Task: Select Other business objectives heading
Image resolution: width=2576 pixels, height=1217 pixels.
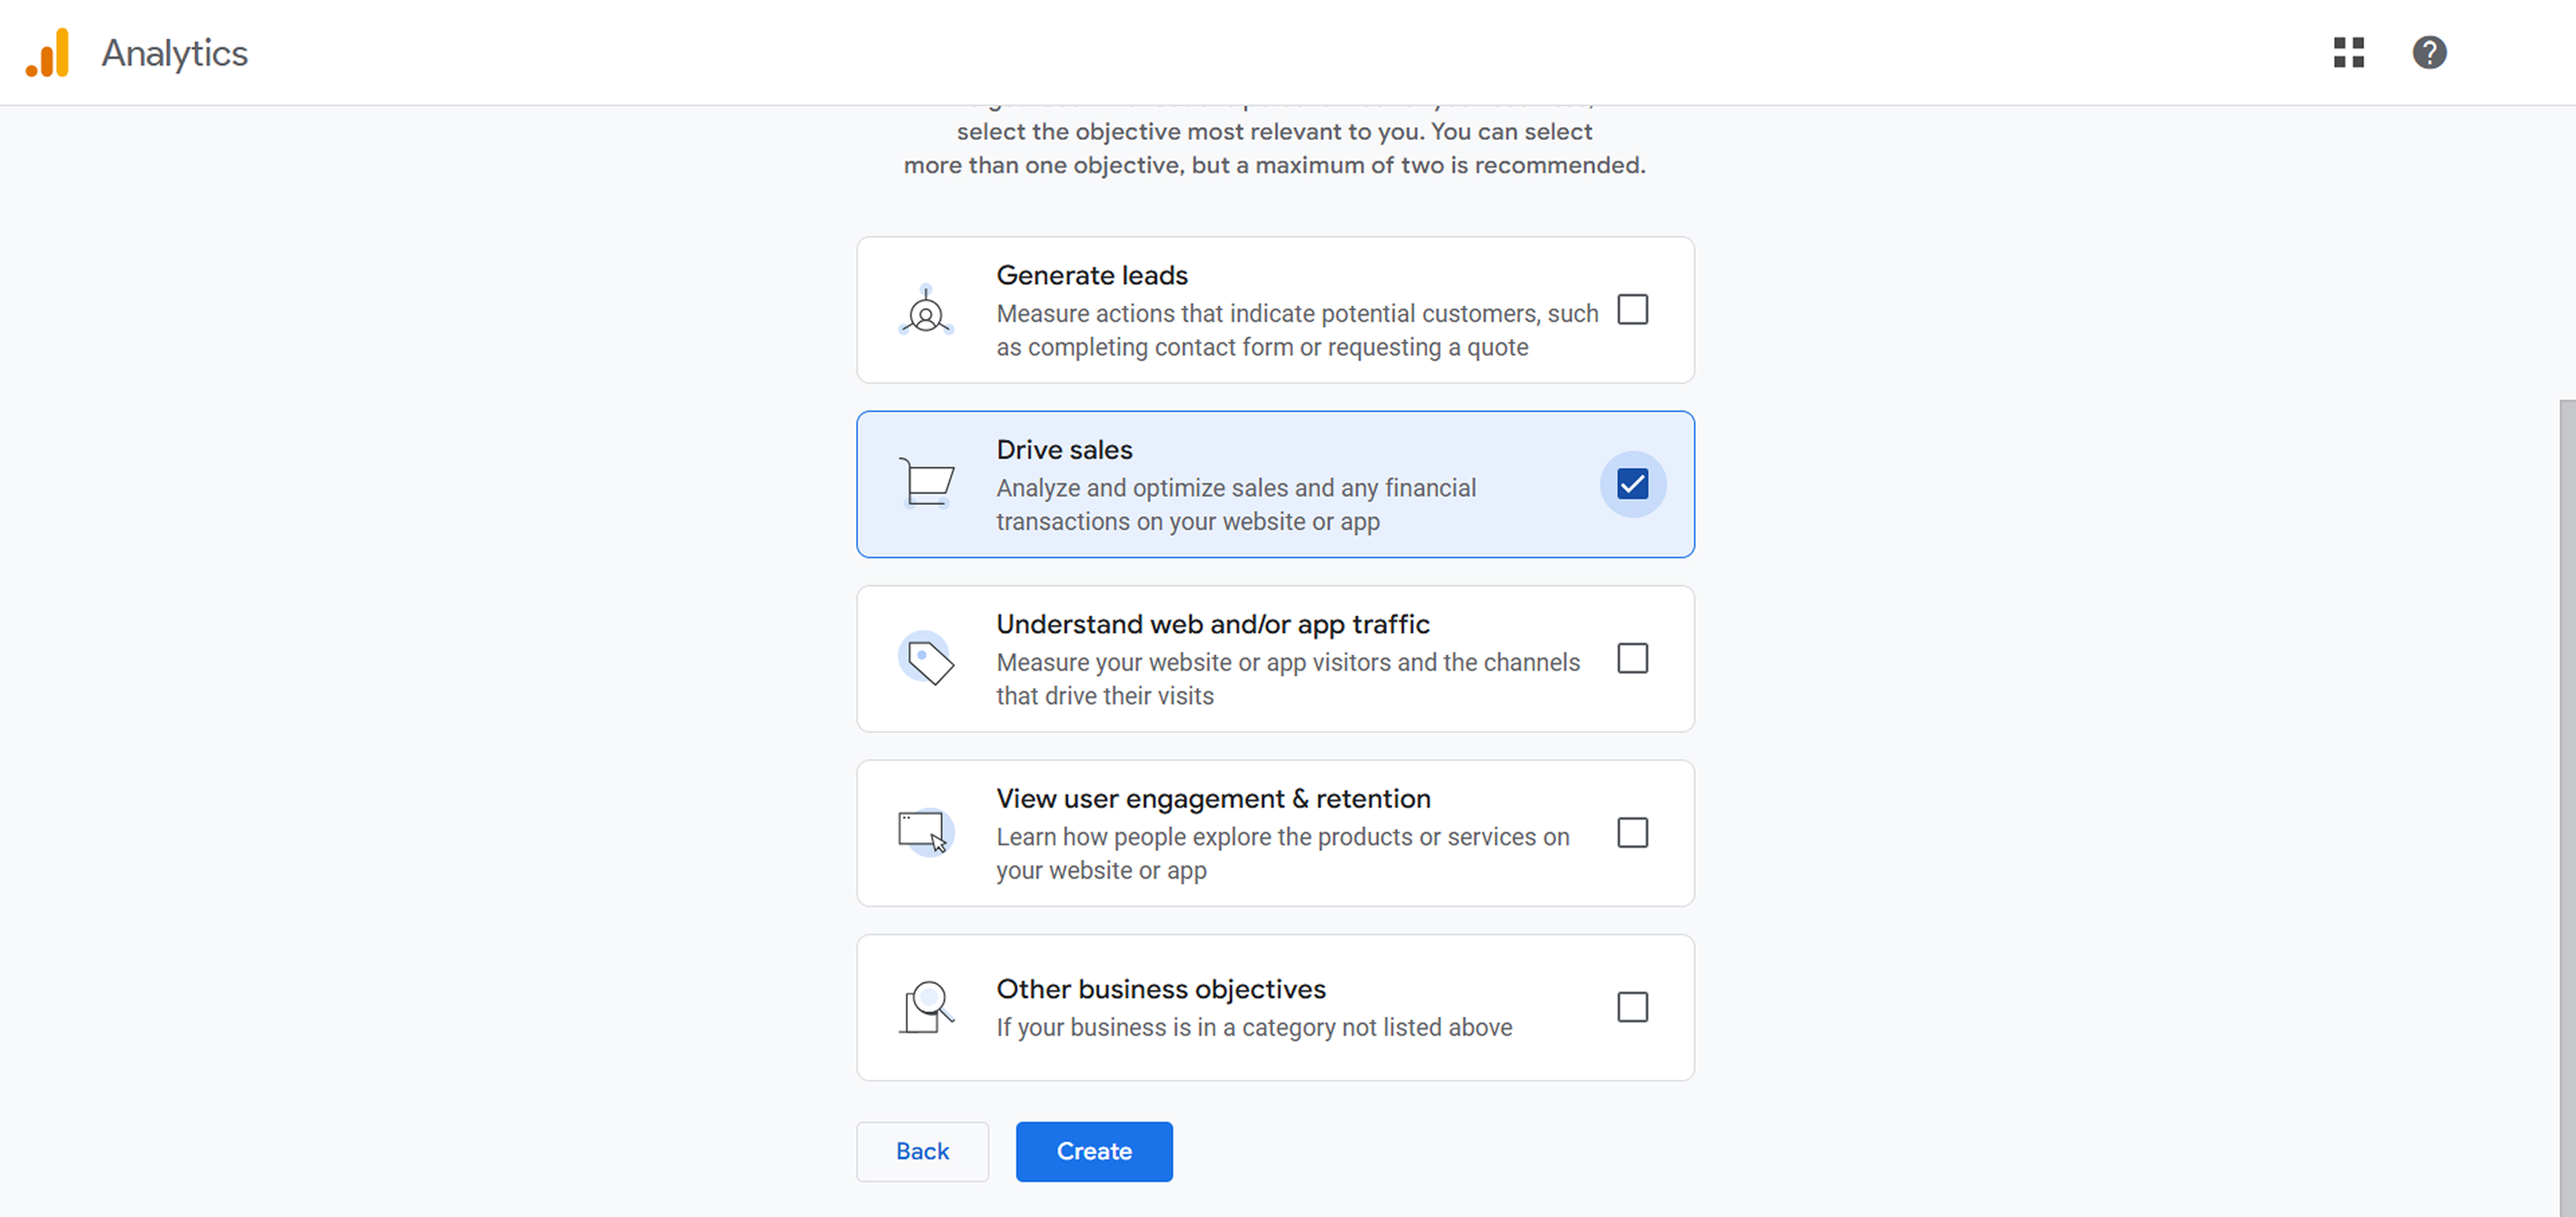Action: [1161, 989]
